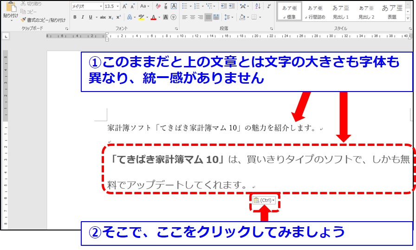Select the 見出し 2 style
416x250 pixels.
366,12
